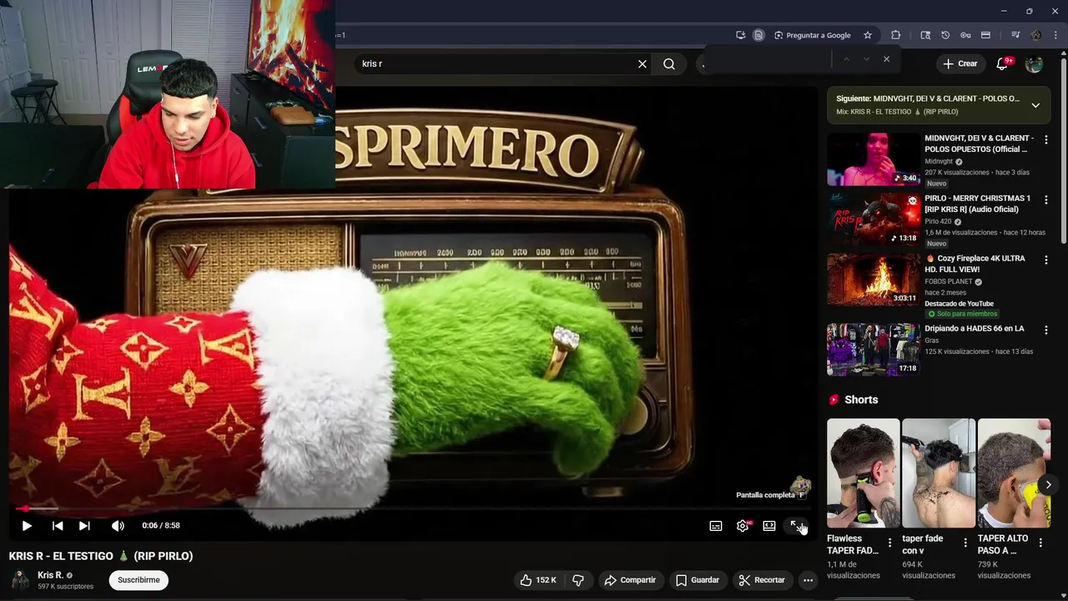Open Chrome media controls icon
Viewport: 1068px width, 601px height.
click(1015, 35)
